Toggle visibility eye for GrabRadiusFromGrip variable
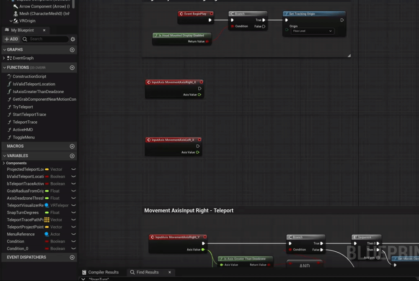419x281 pixels. tap(73, 191)
